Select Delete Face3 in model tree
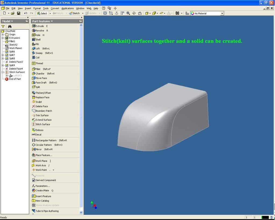This screenshot has width=275, height=220. [16, 62]
